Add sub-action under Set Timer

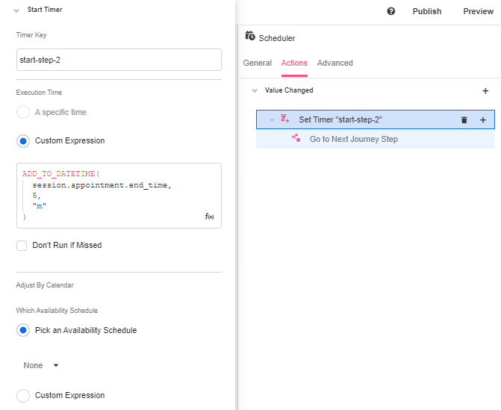coord(482,119)
